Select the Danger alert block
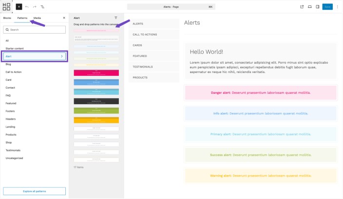 click(261, 93)
